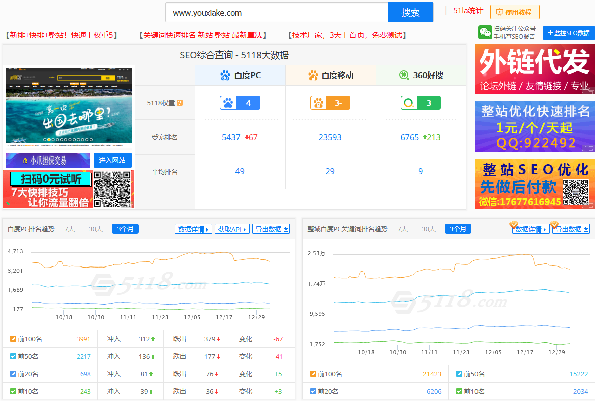The image size is (595, 401).
Task: Select 30天 tab in 百度PC排名趋势
Action: pyautogui.click(x=96, y=229)
